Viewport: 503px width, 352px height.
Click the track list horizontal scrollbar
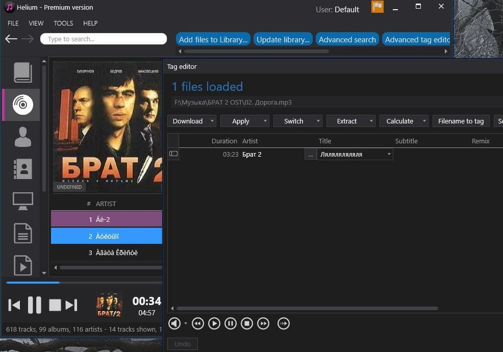click(x=111, y=267)
